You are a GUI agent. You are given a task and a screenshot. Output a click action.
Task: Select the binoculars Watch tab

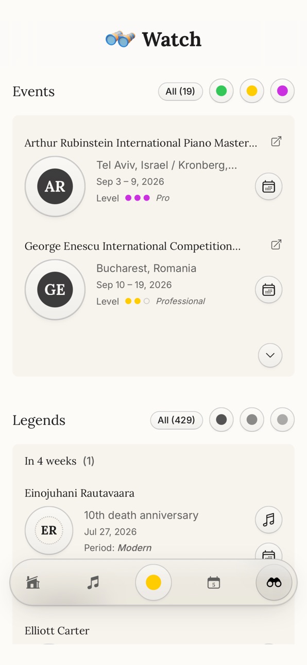(x=274, y=583)
